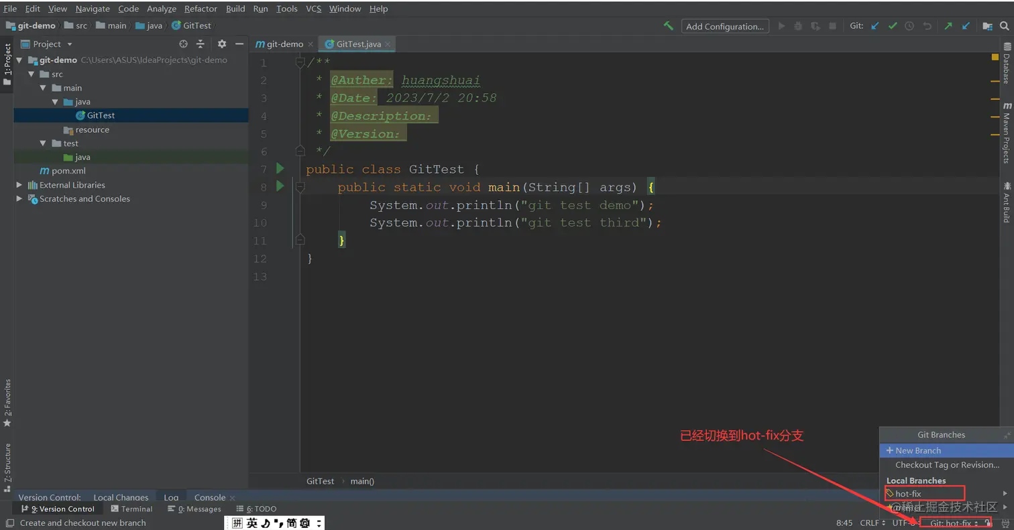Click the Collapse All icon in Project panel

click(x=200, y=44)
